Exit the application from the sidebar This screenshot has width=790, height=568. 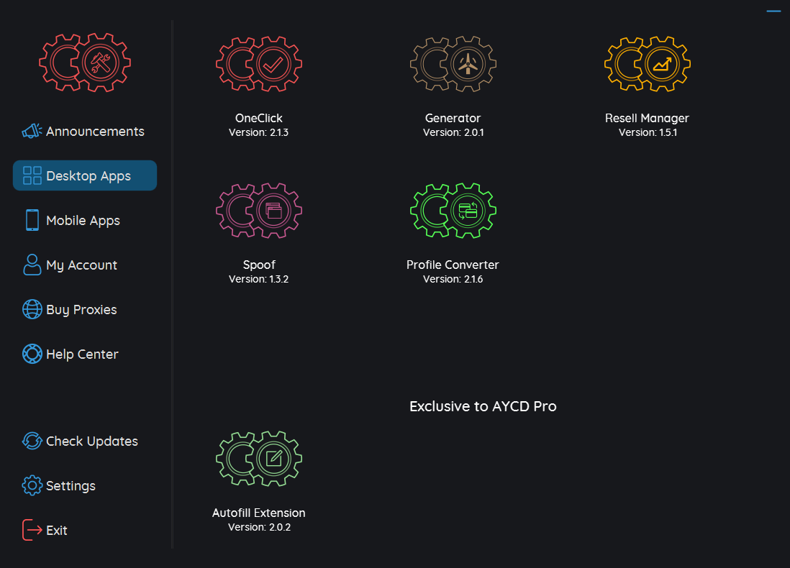pyautogui.click(x=56, y=531)
